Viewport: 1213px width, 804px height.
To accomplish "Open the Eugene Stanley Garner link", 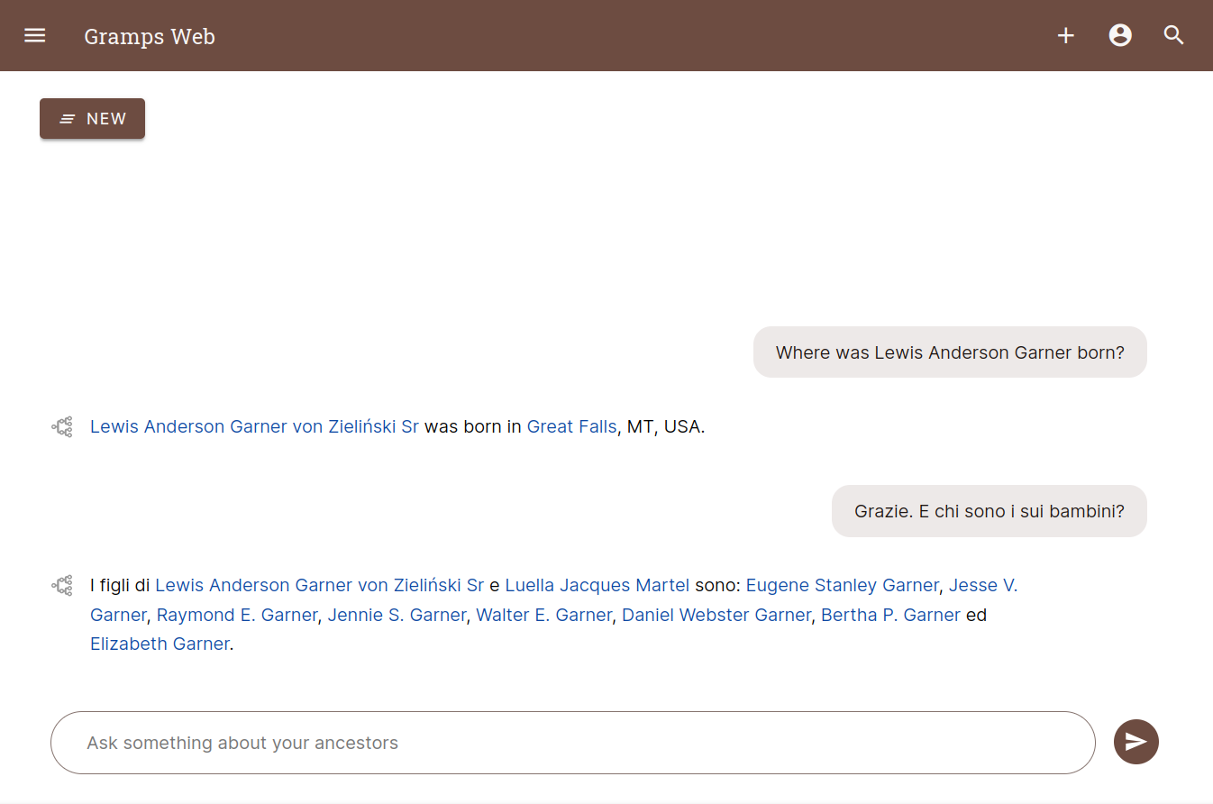I will [843, 586].
